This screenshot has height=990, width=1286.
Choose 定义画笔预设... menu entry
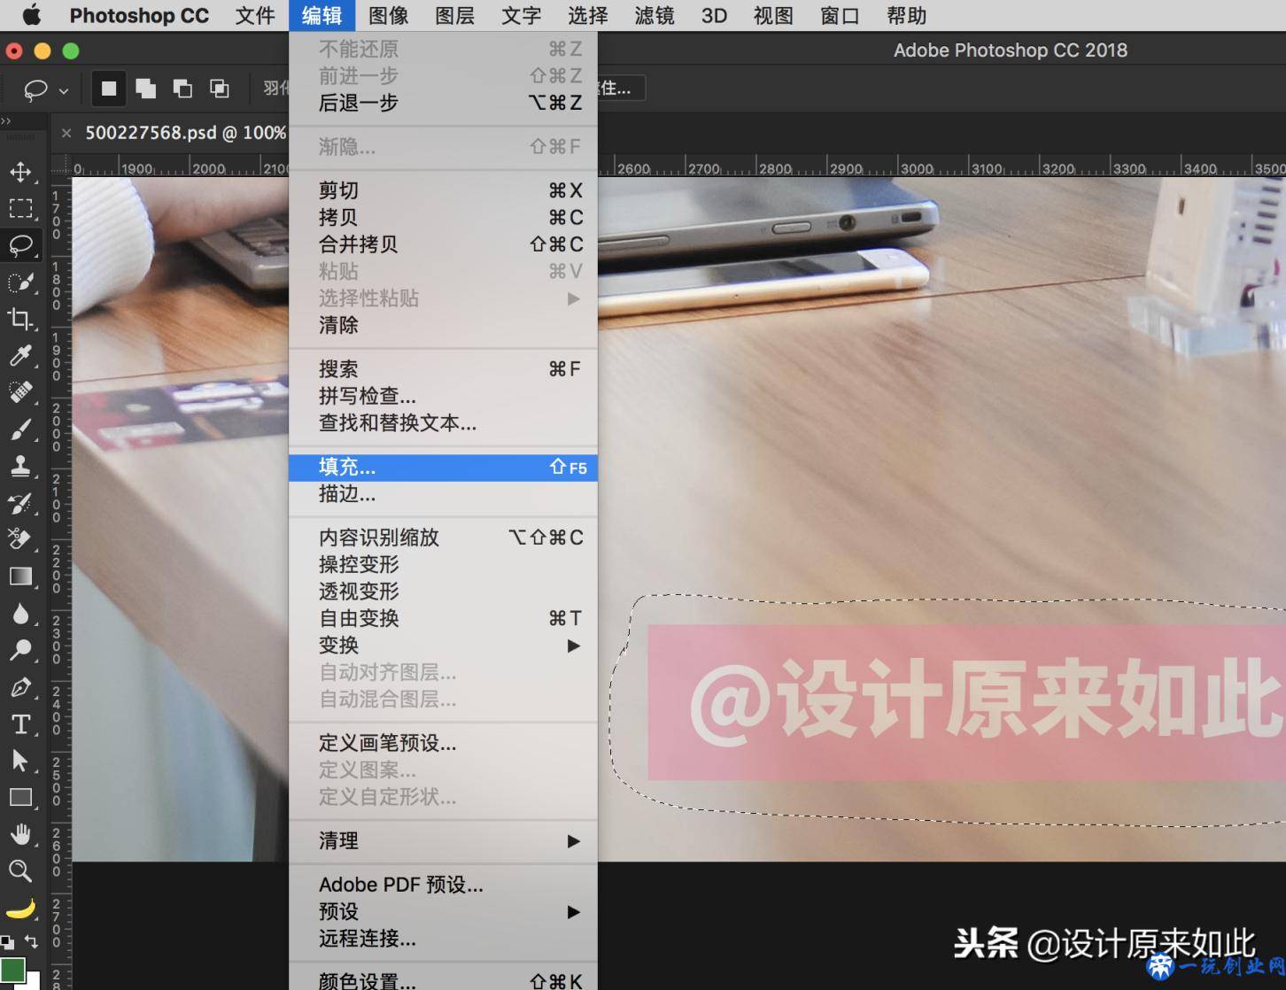443,743
